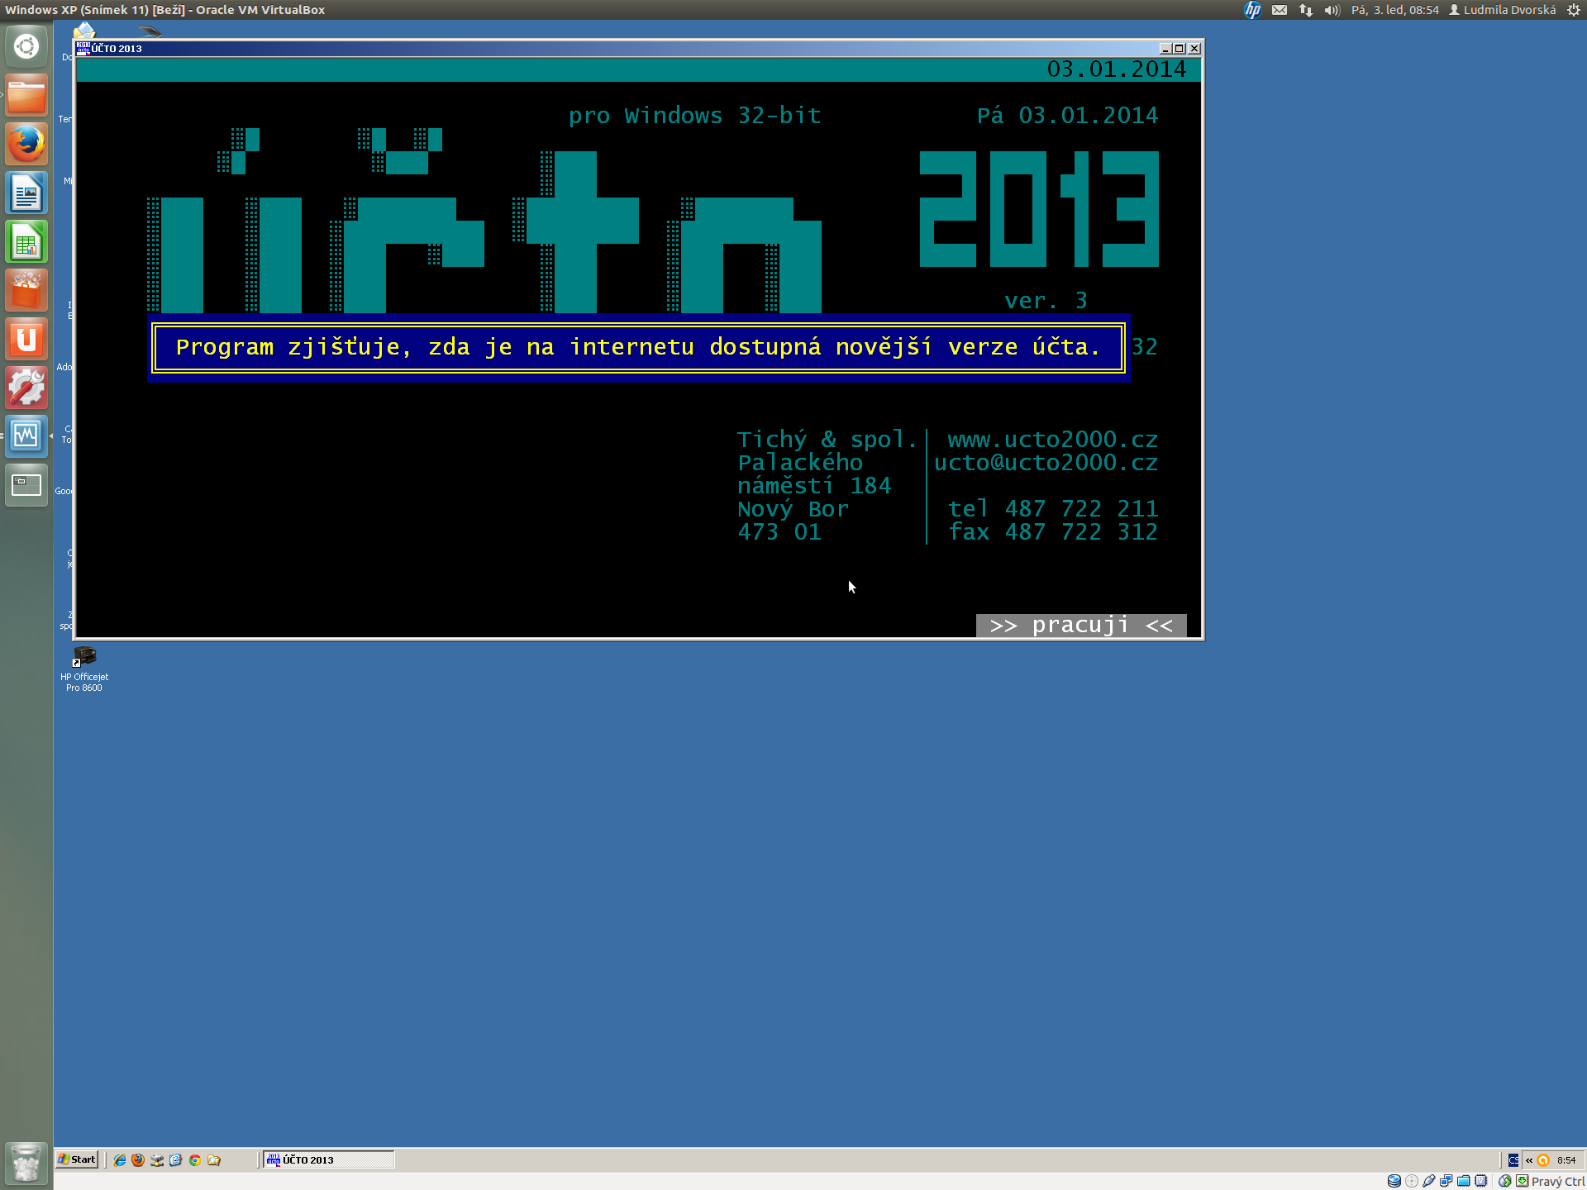Open LibreOffice Writer from the launcher
The image size is (1587, 1190).
point(26,193)
